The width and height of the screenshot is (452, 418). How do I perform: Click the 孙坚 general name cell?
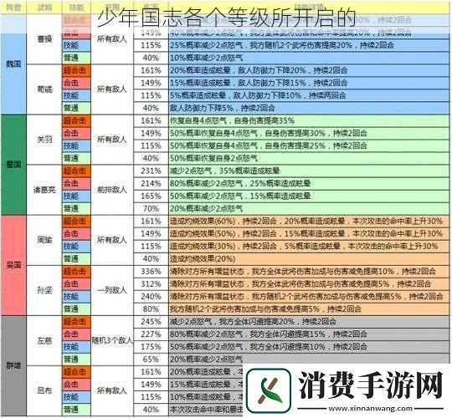(x=44, y=290)
